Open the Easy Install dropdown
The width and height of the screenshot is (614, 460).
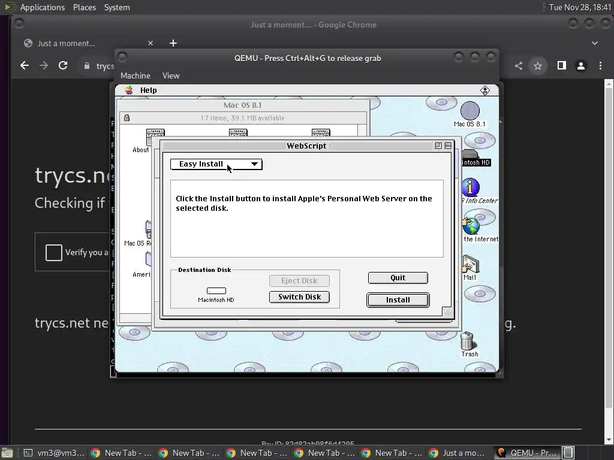point(216,164)
